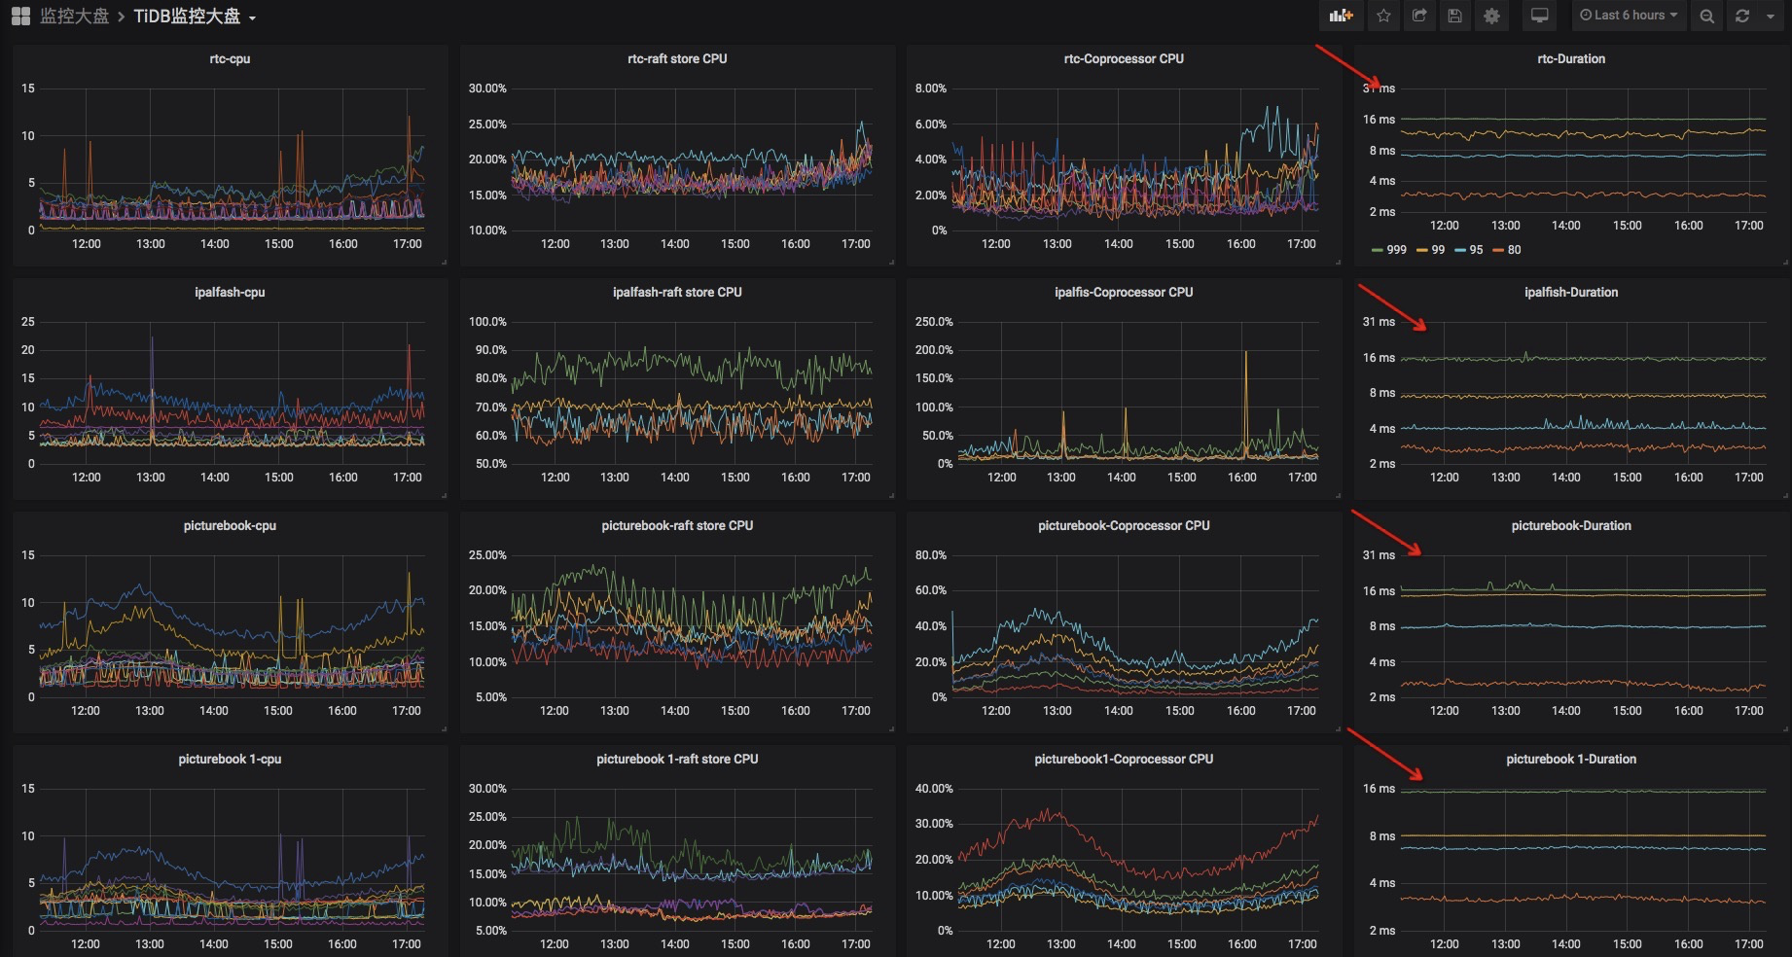
Task: Star this dashboard as favorite
Action: 1383,16
